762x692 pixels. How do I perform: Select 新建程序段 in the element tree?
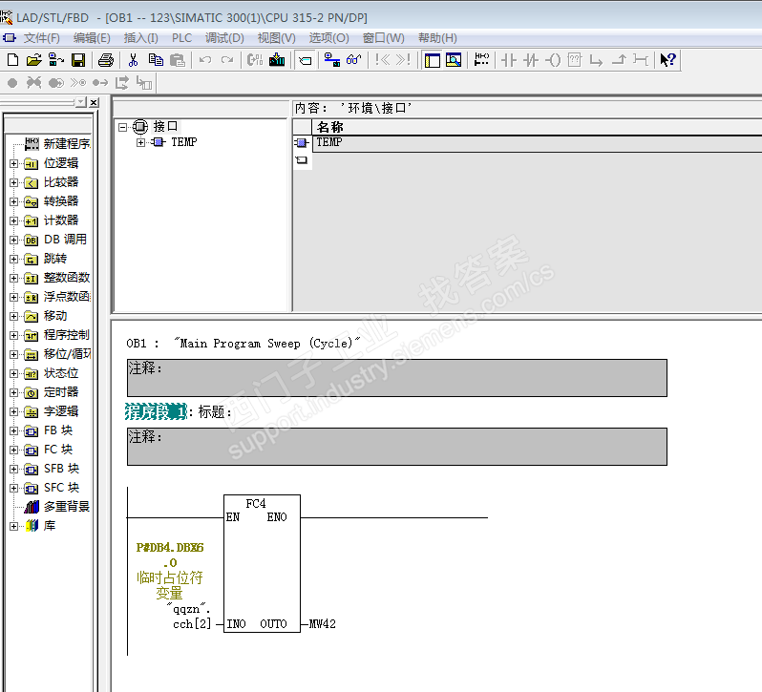tap(67, 144)
